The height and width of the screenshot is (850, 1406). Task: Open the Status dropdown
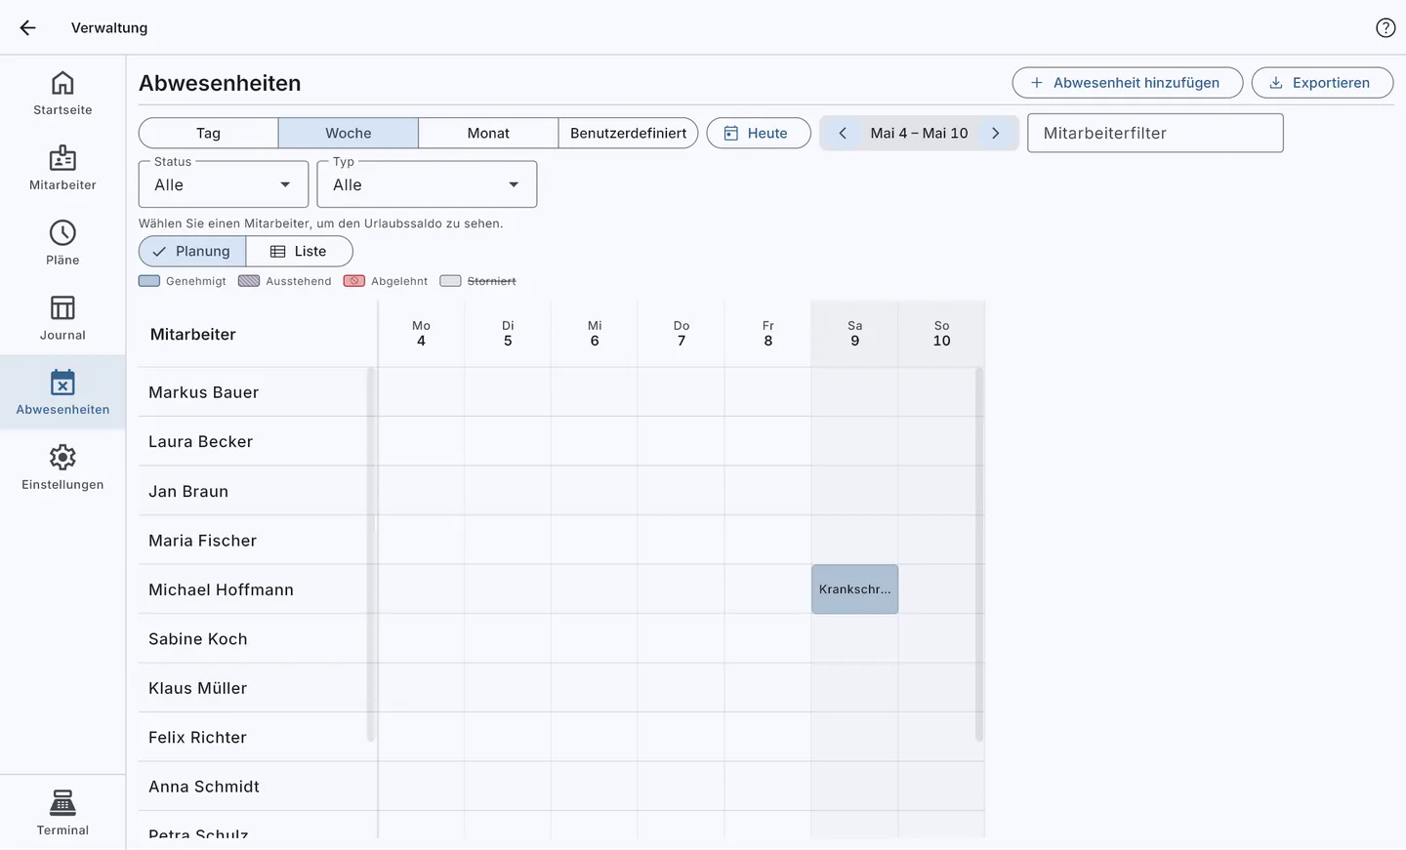(x=224, y=184)
